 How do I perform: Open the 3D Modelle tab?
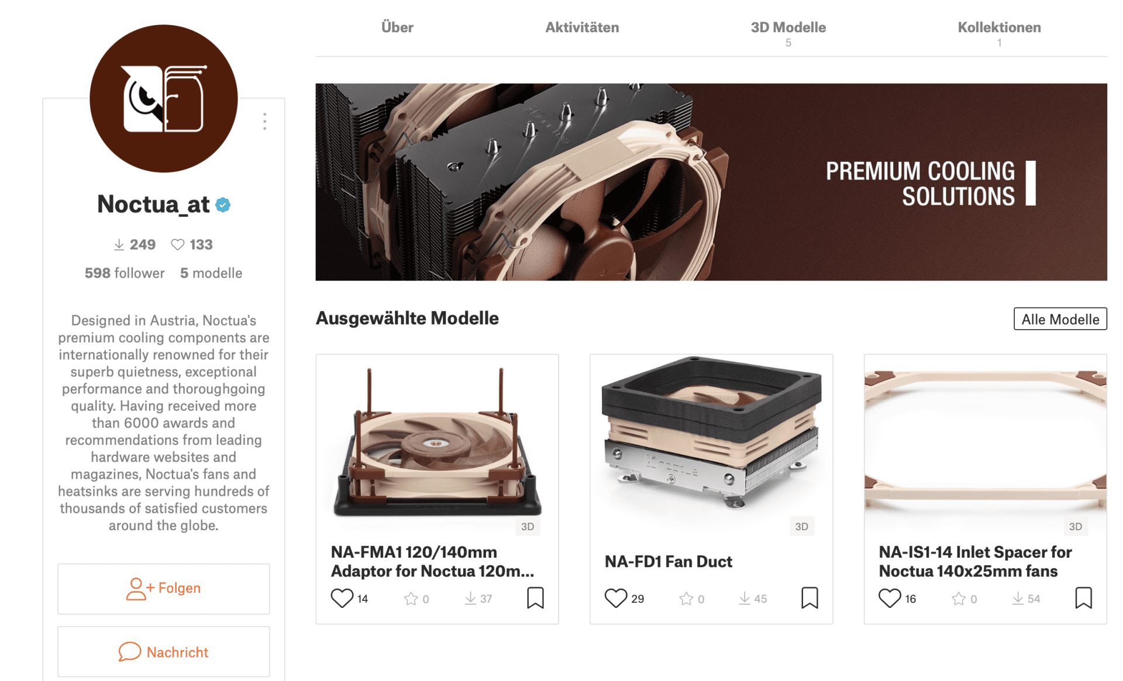(x=788, y=33)
